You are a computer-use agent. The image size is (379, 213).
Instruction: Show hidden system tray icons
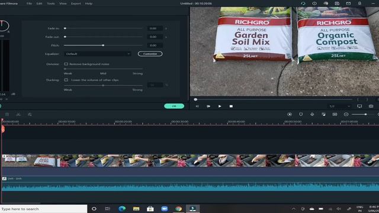294,209
